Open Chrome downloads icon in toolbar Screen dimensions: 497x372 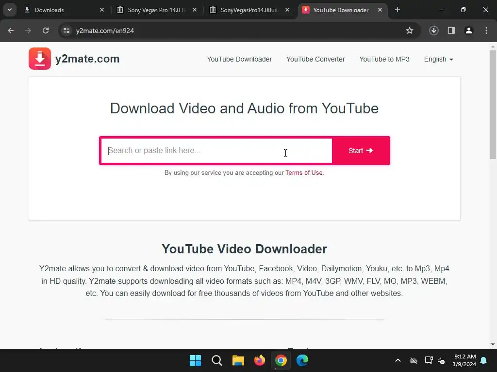pyautogui.click(x=433, y=31)
